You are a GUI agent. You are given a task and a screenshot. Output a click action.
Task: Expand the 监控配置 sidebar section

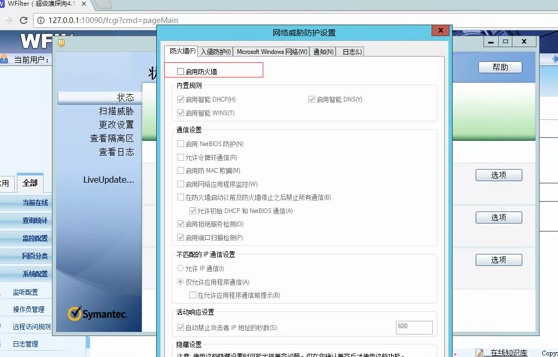(x=35, y=238)
